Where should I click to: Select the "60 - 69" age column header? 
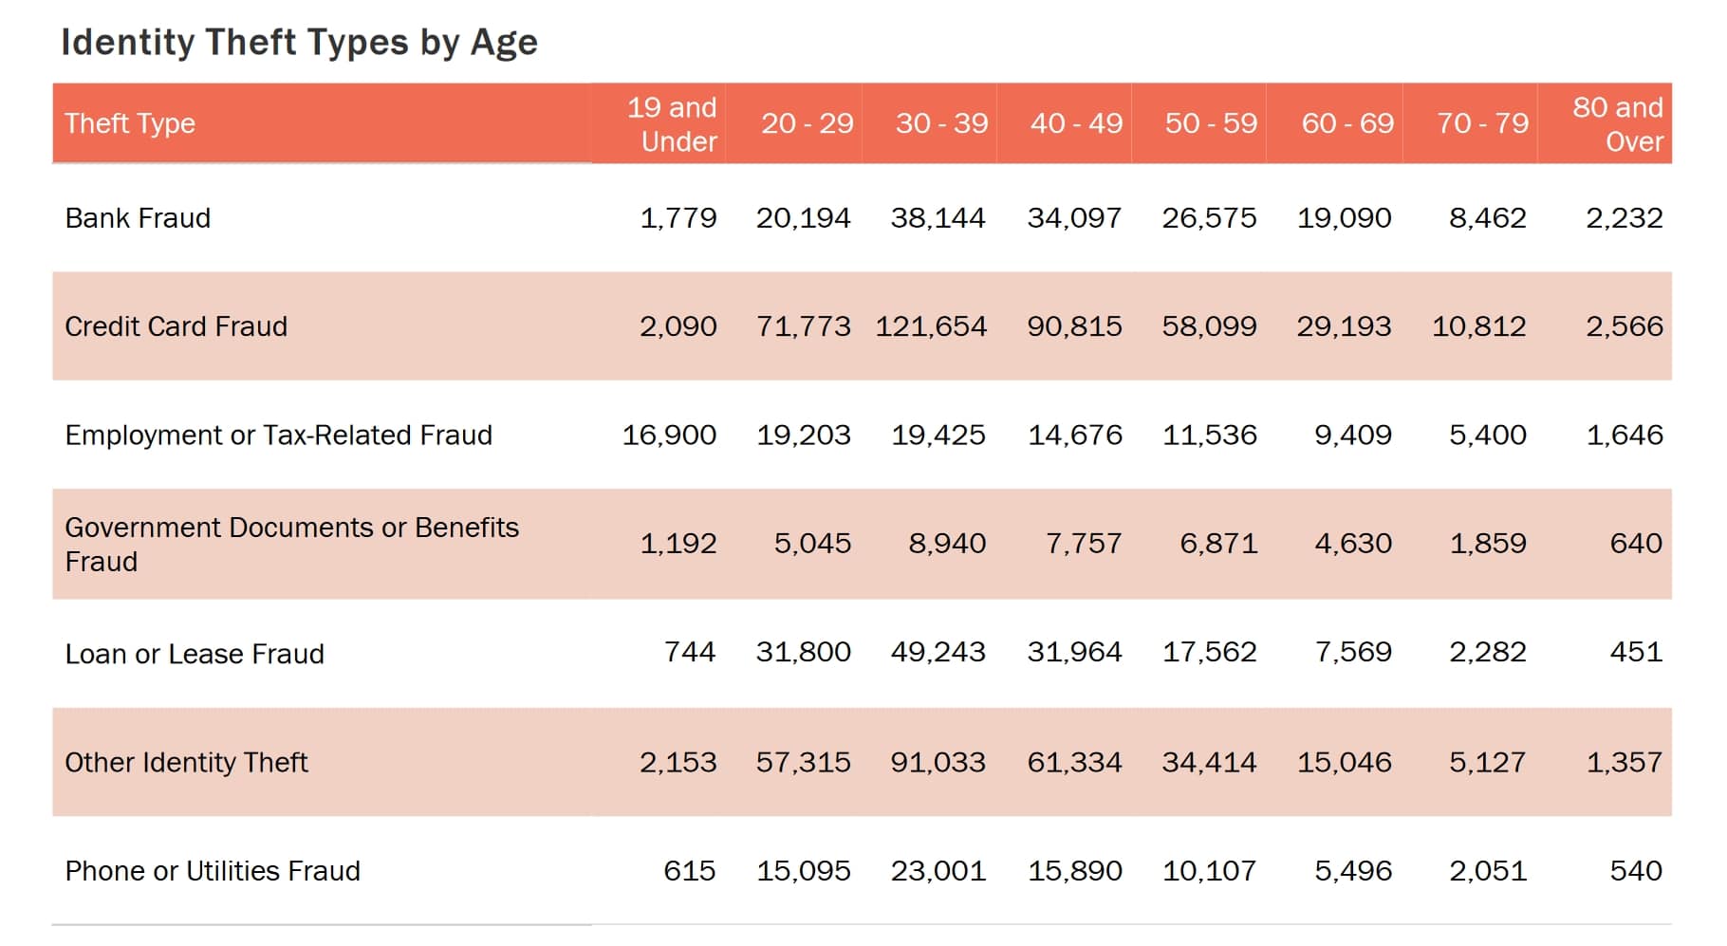click(x=1346, y=123)
